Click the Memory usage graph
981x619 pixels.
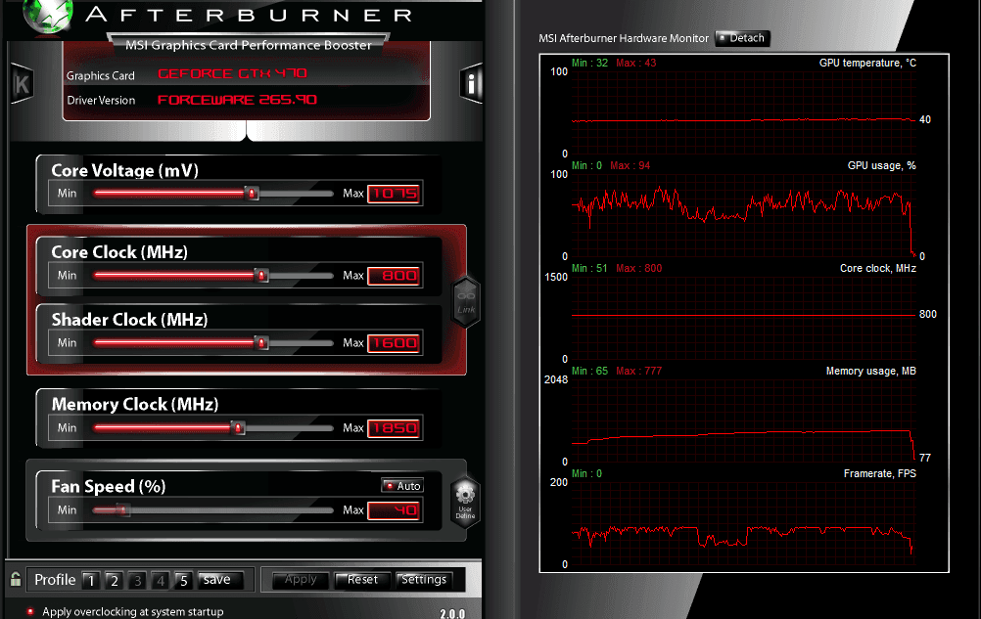pos(743,420)
